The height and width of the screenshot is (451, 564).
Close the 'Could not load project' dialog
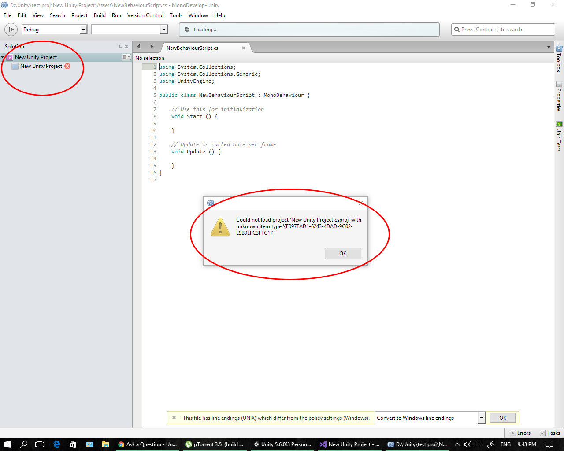(360, 203)
